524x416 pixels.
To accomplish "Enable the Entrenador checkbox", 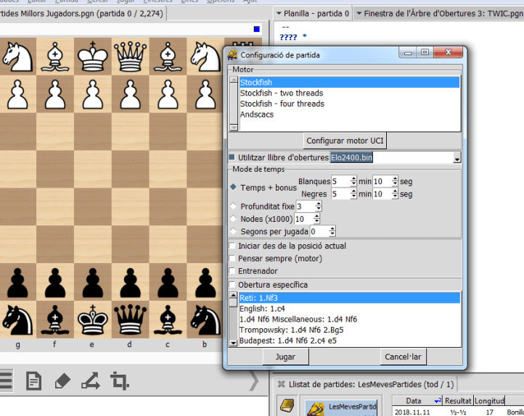I will [x=232, y=270].
